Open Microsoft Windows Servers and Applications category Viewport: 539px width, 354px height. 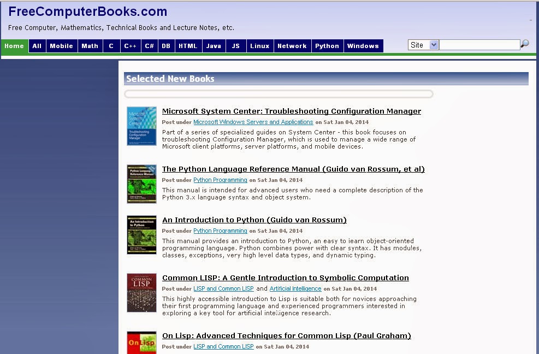[x=253, y=122]
